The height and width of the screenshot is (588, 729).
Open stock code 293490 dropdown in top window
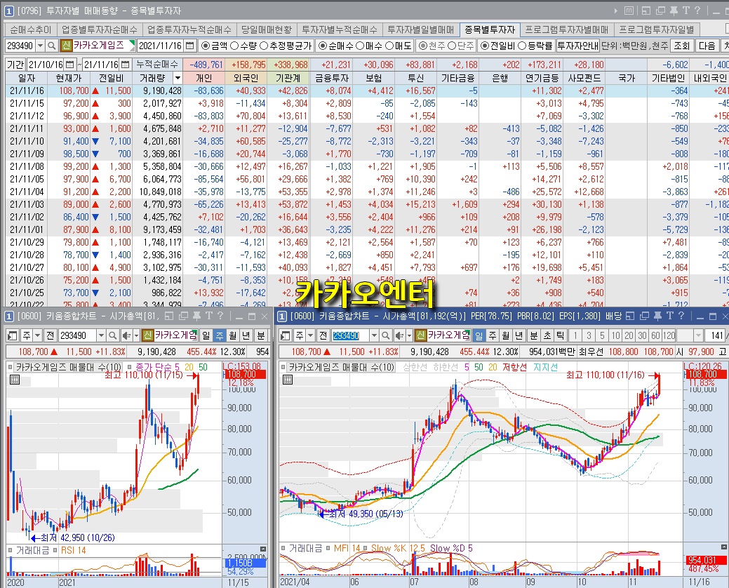tap(40, 46)
